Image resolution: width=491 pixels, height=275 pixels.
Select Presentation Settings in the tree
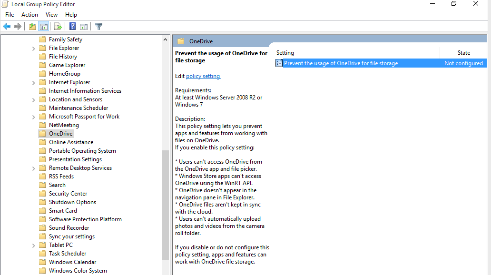point(75,159)
